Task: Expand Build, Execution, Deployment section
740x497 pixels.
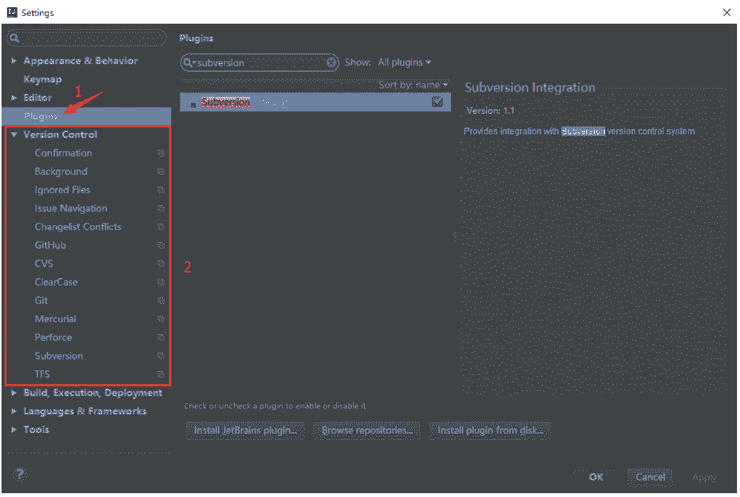Action: click(14, 393)
